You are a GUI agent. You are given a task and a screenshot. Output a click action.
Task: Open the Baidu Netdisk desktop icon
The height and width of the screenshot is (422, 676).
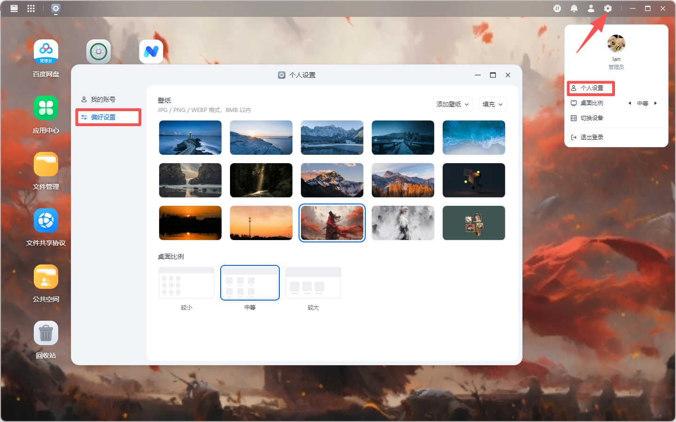click(x=46, y=52)
